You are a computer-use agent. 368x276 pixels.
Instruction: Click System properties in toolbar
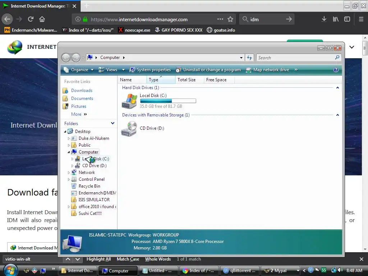coord(150,70)
